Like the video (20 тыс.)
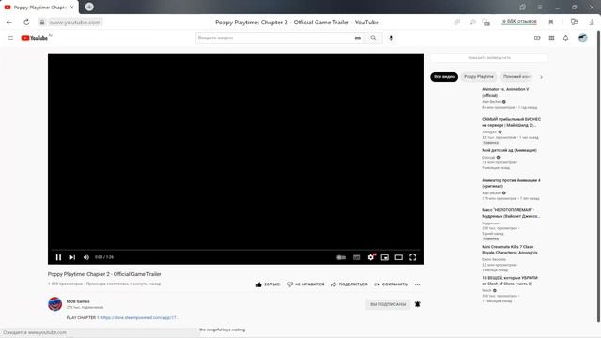The height and width of the screenshot is (338, 601). (268, 284)
